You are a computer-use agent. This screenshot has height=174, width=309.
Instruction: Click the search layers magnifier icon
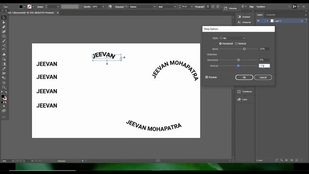click(x=281, y=160)
